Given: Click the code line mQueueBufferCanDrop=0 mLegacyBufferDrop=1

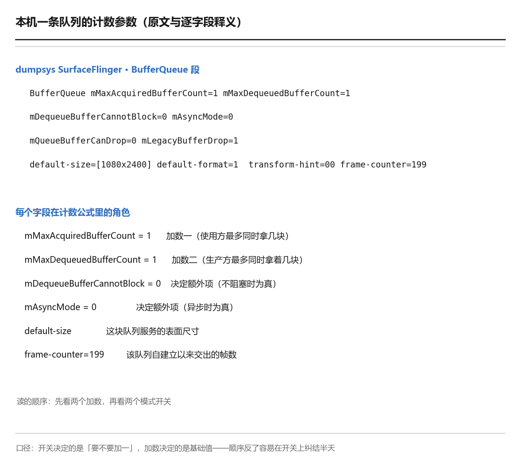Looking at the screenshot, I should pos(134,141).
